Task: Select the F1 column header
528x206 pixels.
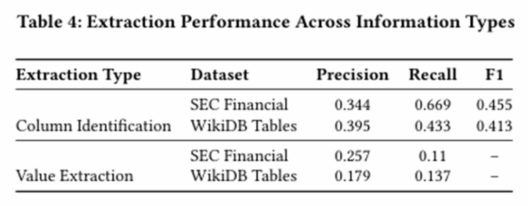Action: coord(494,75)
